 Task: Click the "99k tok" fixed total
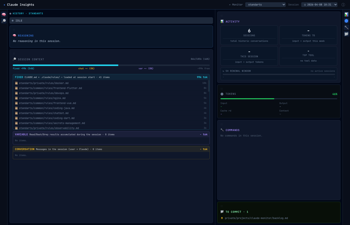tap(202, 77)
